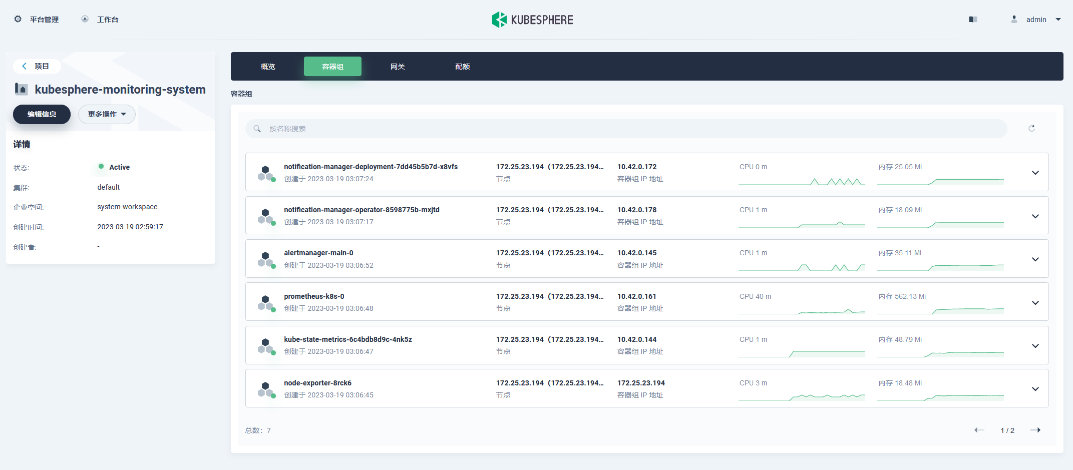
Task: Open the Workbench using its clock-like icon
Action: pyautogui.click(x=85, y=19)
